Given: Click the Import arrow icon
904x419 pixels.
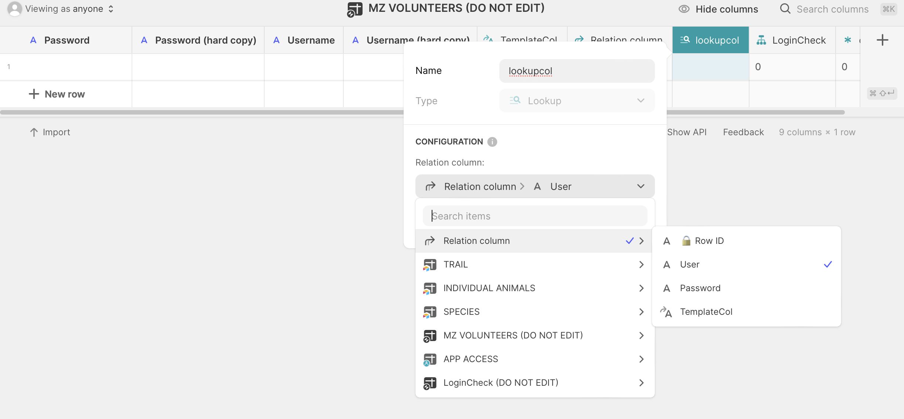Looking at the screenshot, I should pyautogui.click(x=34, y=132).
